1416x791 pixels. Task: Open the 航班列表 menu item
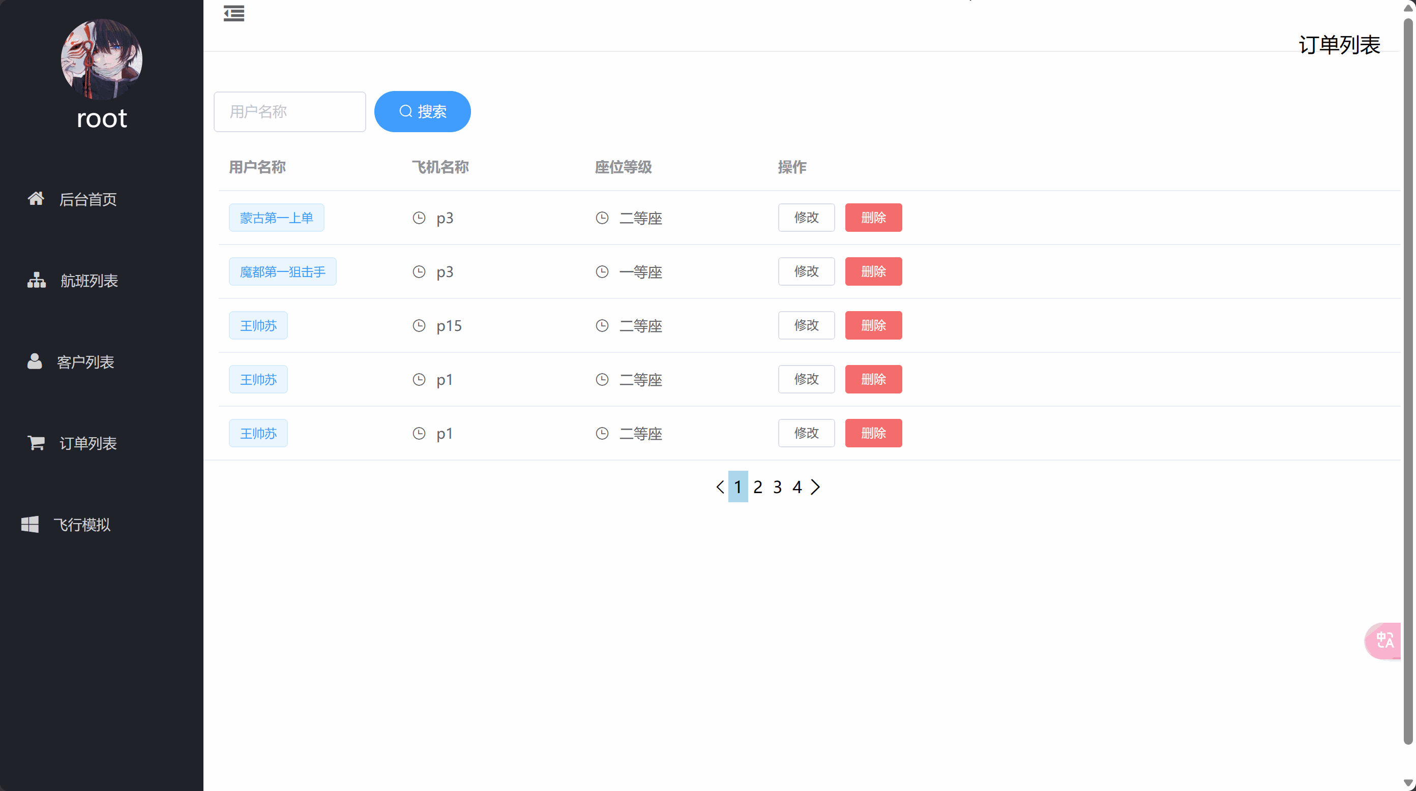point(89,281)
